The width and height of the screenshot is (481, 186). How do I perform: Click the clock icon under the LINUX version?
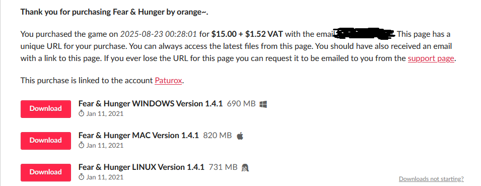pos(81,177)
